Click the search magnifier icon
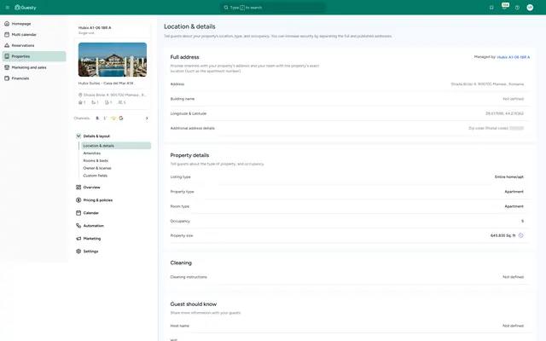 point(226,8)
